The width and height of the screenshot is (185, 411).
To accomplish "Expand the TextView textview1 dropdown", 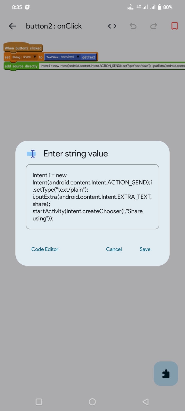I will click(x=78, y=57).
